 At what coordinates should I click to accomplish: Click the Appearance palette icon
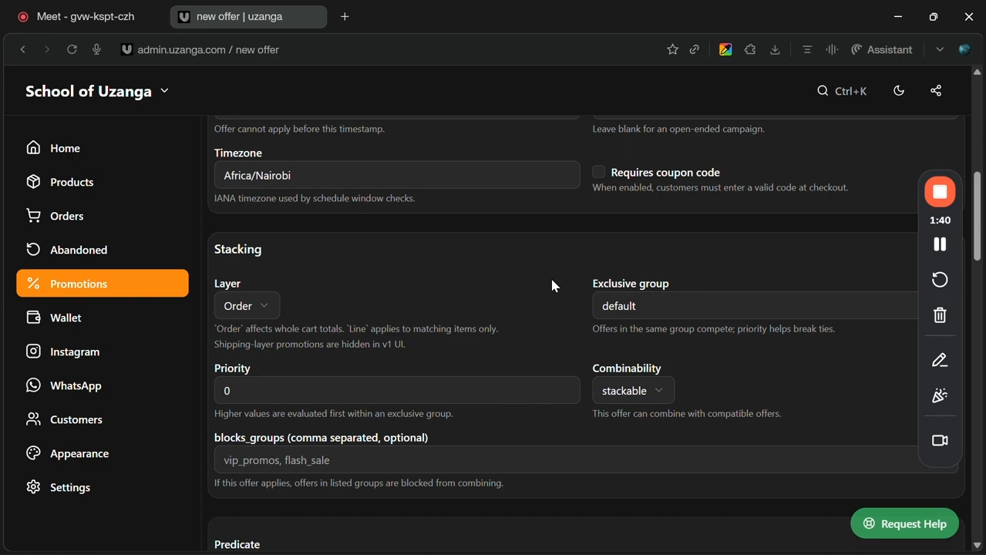[x=33, y=453]
